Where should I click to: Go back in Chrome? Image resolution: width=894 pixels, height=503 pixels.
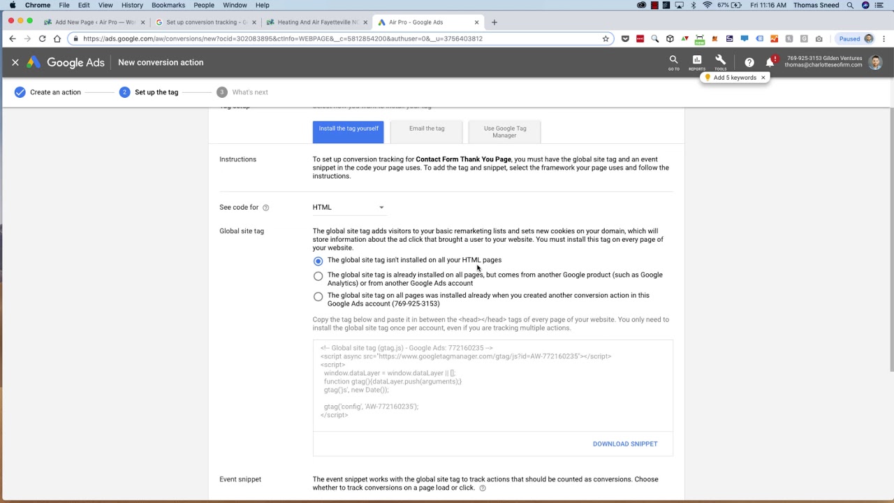pos(12,38)
